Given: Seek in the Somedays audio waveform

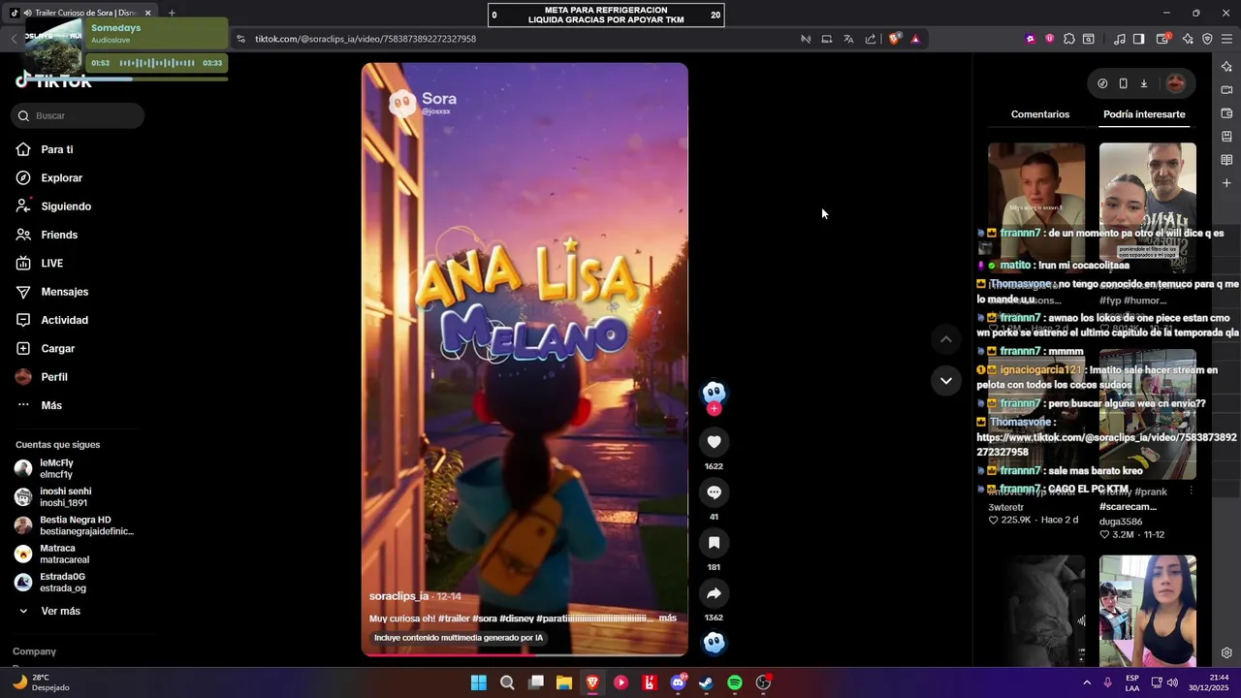Looking at the screenshot, I should click(157, 63).
